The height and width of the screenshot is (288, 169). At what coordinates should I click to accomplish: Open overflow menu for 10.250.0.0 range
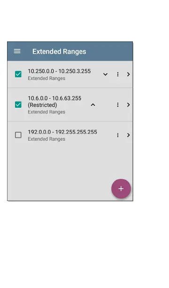tap(118, 74)
